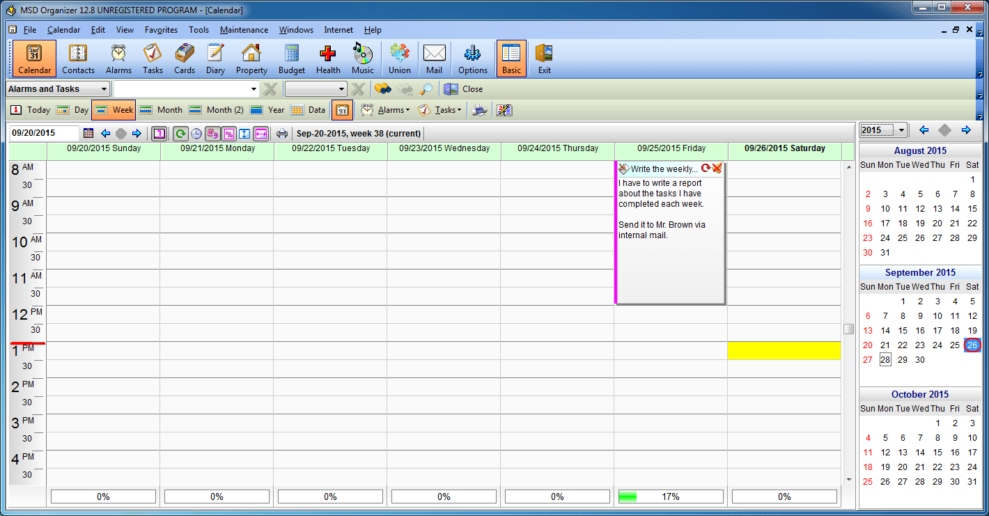Screen dimensions: 989x516
Task: Toggle the clock display button
Action: point(196,133)
